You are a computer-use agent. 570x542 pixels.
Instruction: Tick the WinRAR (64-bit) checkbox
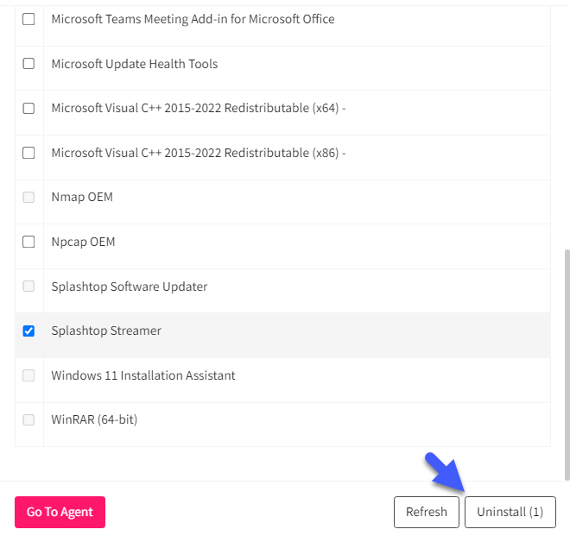[28, 420]
